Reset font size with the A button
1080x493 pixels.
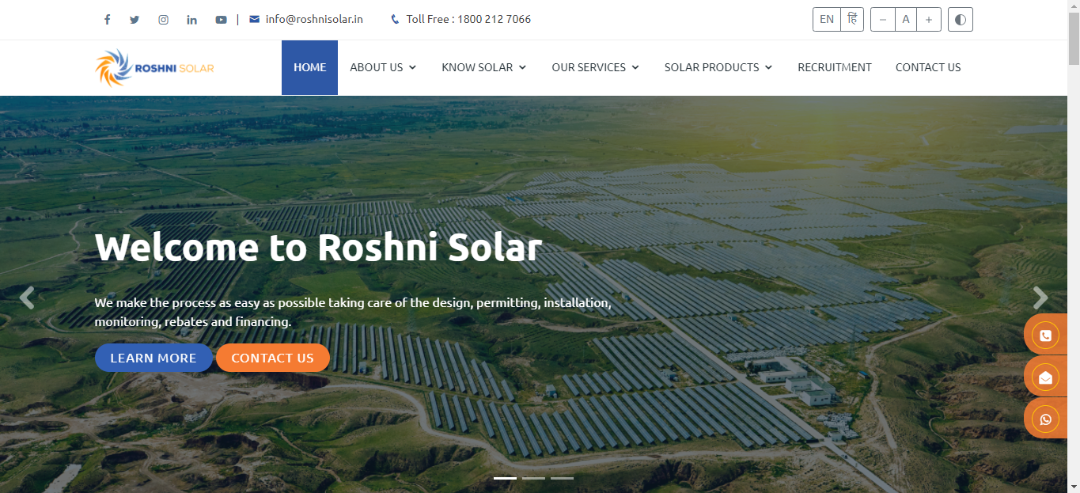pos(906,20)
